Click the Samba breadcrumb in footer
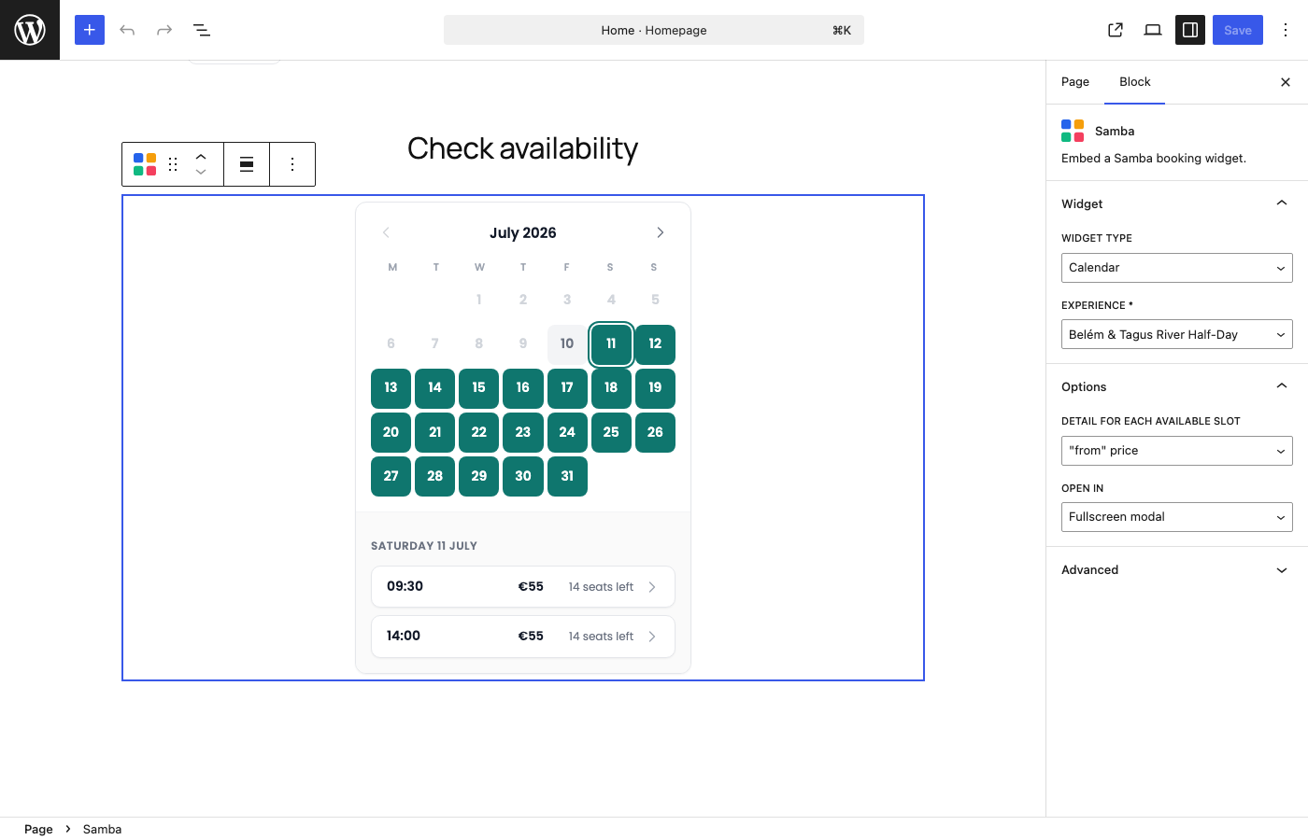The width and height of the screenshot is (1308, 840). [102, 829]
